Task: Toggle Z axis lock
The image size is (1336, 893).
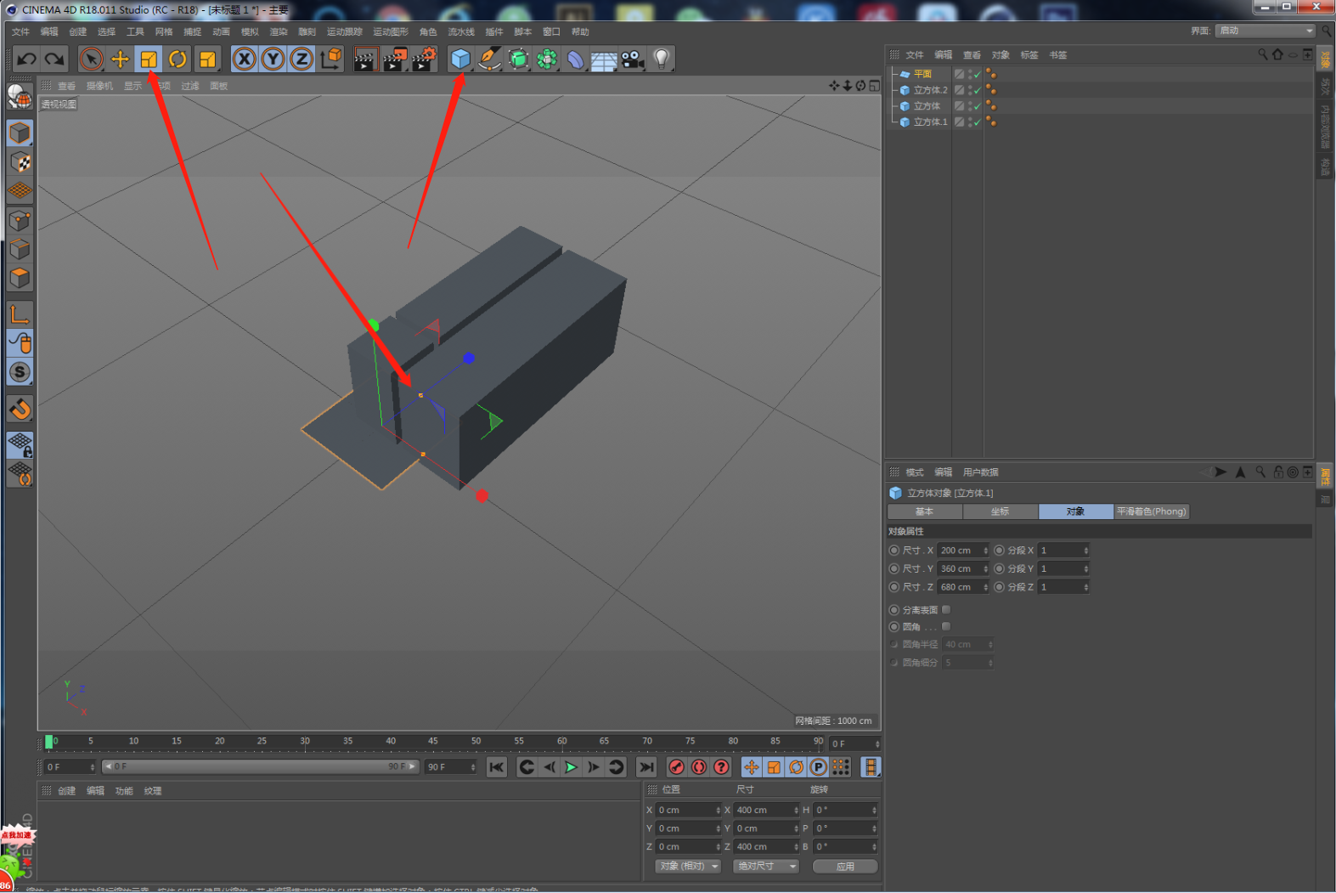Action: (302, 59)
